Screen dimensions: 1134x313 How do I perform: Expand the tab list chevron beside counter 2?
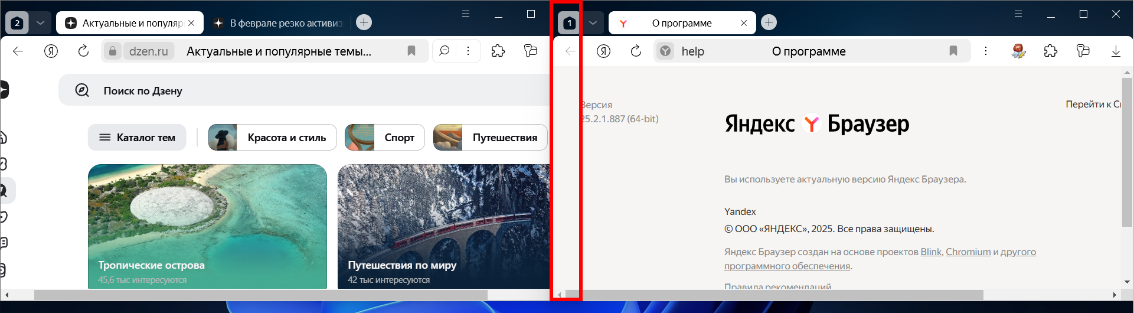40,23
